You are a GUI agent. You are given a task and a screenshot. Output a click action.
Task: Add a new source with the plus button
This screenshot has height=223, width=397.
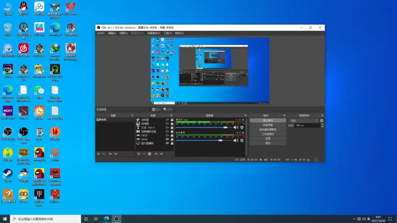point(138,154)
